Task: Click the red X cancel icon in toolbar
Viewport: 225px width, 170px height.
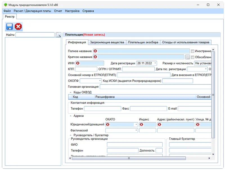Action: tap(18, 26)
